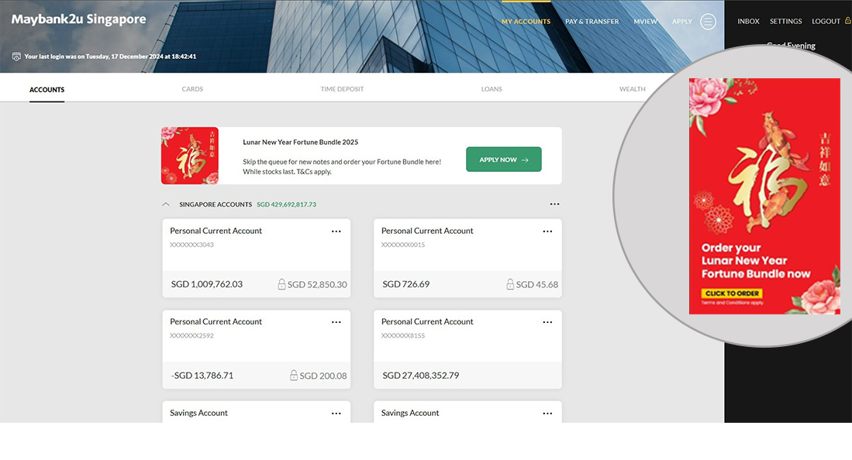Click the Singapore Accounts three-dot menu
The height and width of the screenshot is (460, 852).
pyautogui.click(x=554, y=204)
